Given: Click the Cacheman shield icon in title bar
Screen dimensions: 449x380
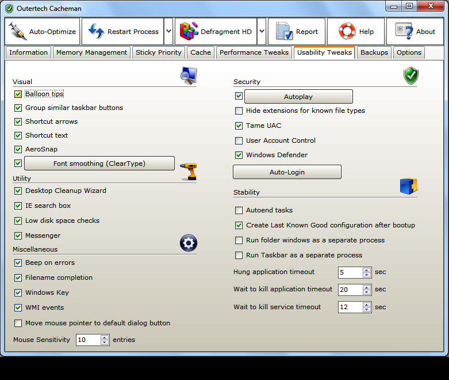Looking at the screenshot, I should pos(9,9).
